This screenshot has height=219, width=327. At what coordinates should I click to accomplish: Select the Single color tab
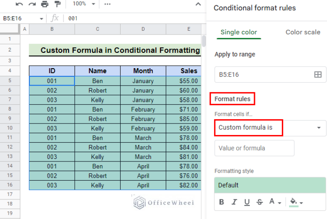coord(239,32)
